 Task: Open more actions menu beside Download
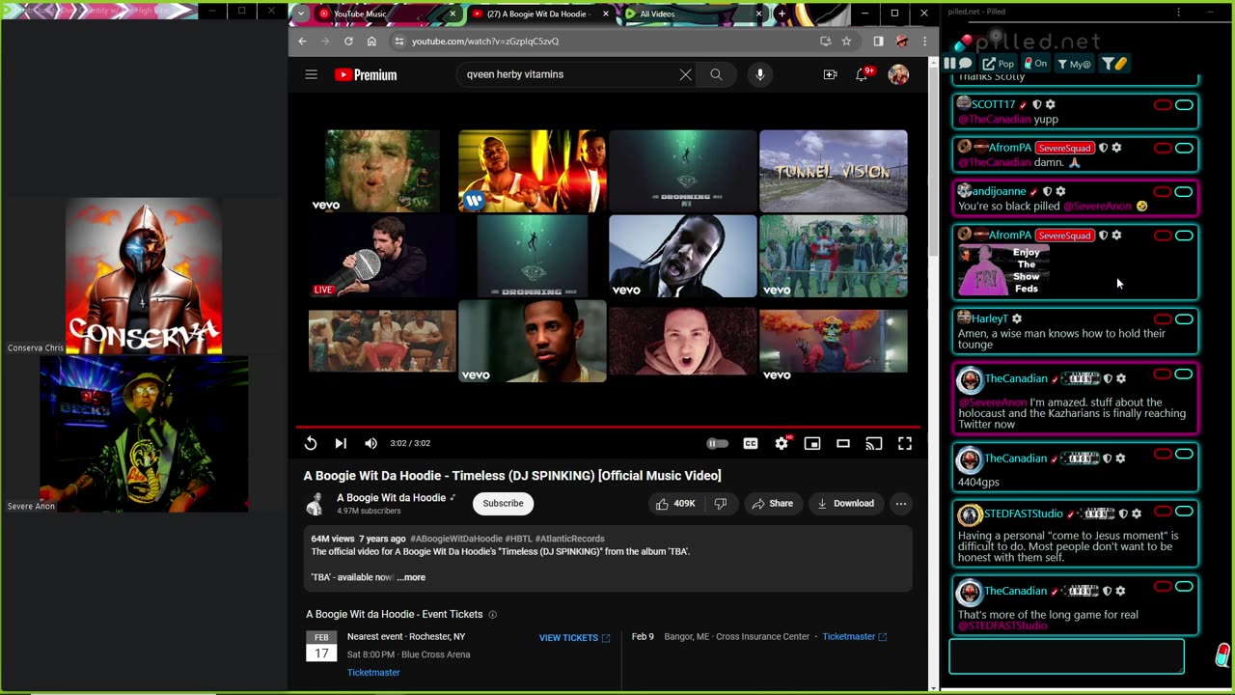tap(901, 503)
